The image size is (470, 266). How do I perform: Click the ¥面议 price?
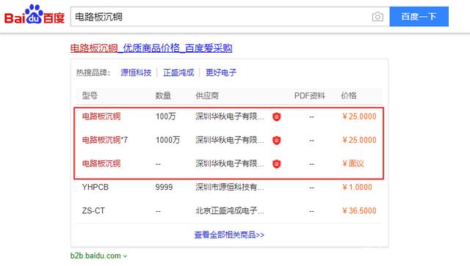pos(353,163)
